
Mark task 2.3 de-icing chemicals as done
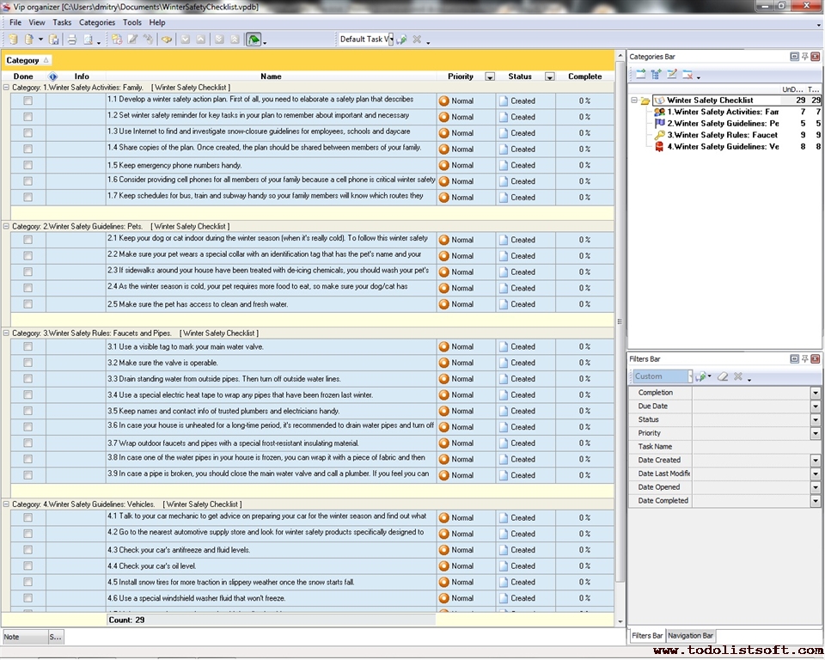(27, 272)
